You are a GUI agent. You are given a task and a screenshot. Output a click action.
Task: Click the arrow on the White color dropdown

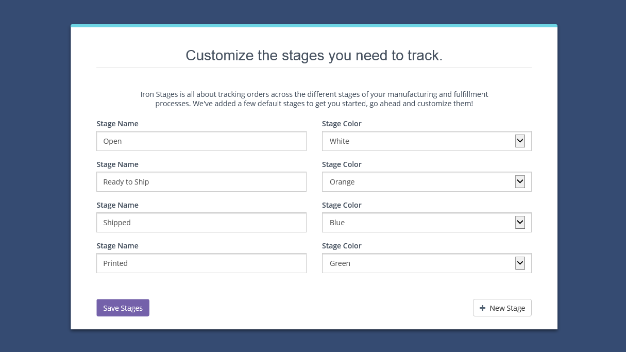click(520, 141)
